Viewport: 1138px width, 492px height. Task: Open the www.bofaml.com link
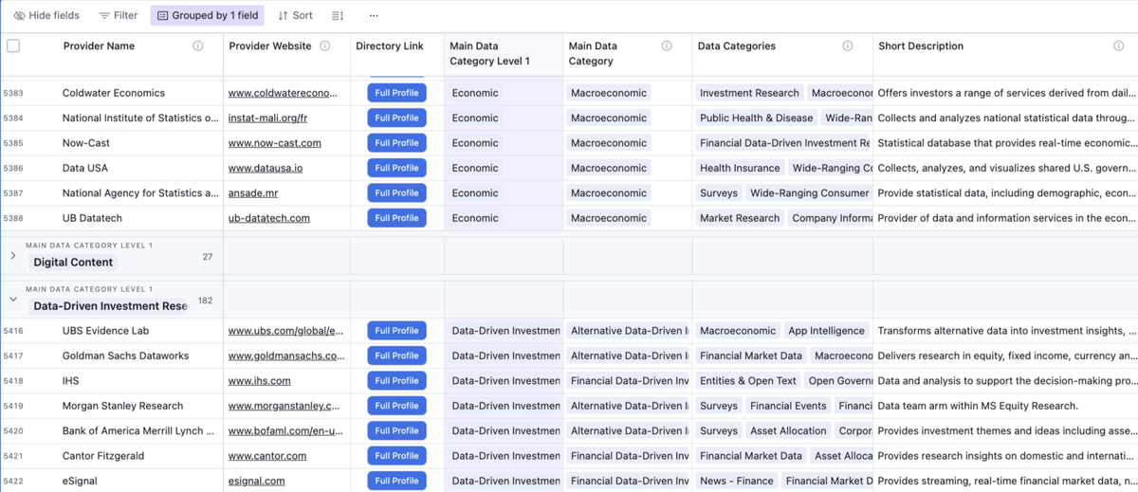(x=286, y=430)
